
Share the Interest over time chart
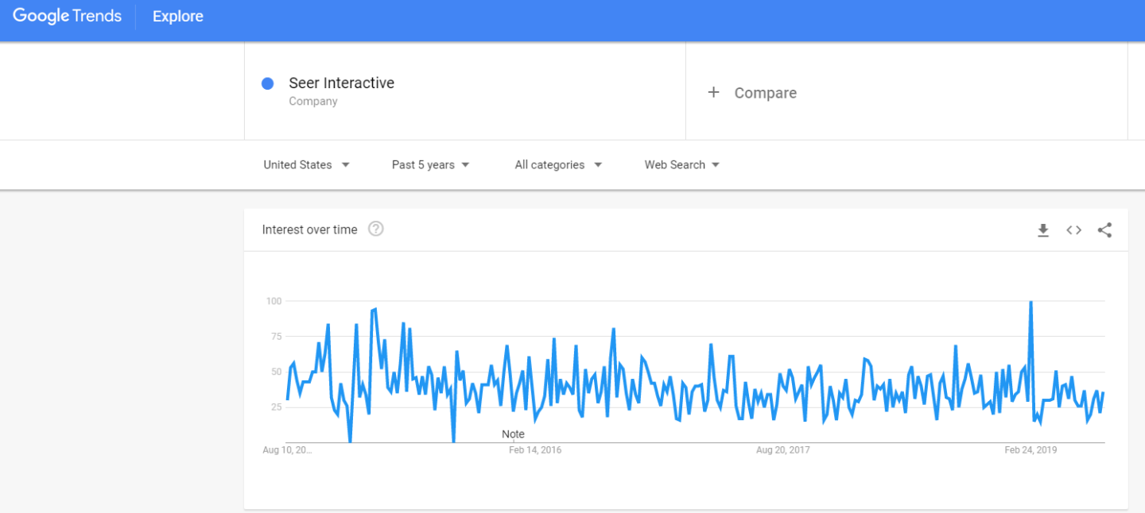1104,230
